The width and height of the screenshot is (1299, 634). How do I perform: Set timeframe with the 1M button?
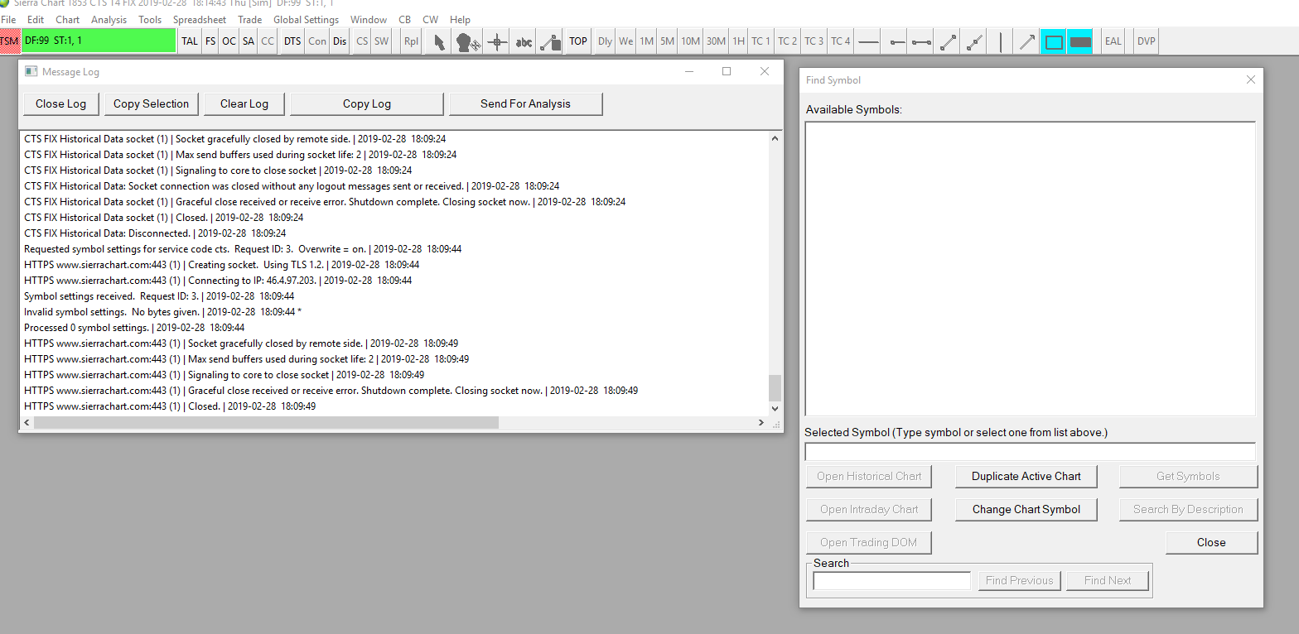tap(647, 41)
